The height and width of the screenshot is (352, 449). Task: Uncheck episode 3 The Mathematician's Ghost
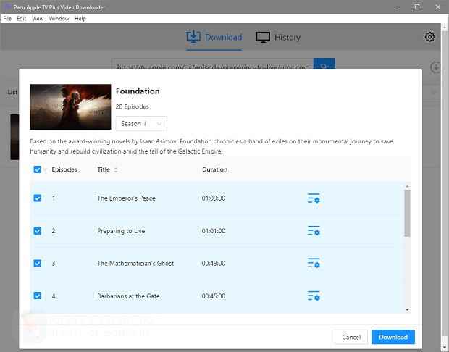37,263
